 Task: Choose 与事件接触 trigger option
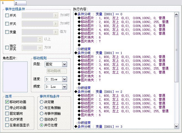41,113
